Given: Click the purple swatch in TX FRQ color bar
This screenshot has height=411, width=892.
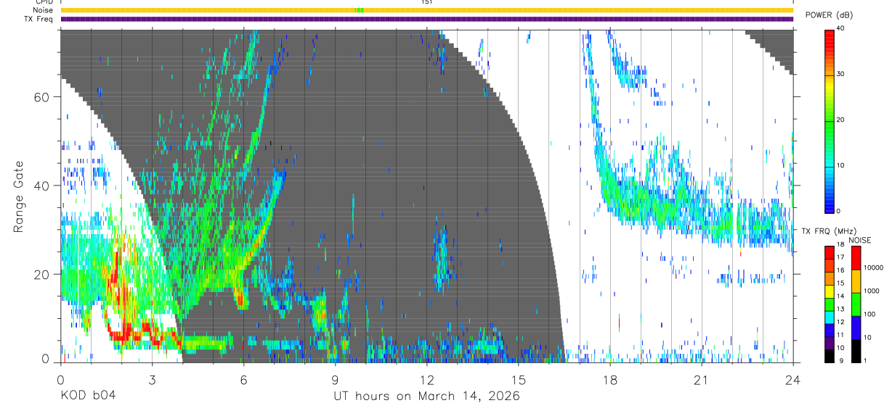Looking at the screenshot, I should coord(830,343).
